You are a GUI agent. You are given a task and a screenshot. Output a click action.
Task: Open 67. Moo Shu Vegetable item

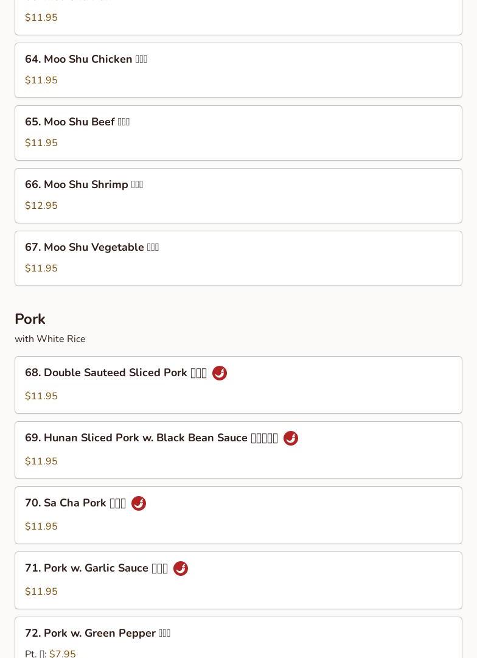tap(238, 259)
